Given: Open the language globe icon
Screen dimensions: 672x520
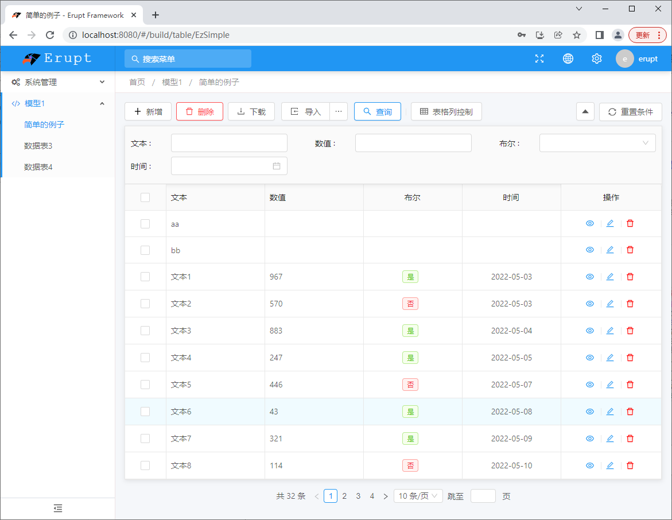Looking at the screenshot, I should click(x=568, y=59).
